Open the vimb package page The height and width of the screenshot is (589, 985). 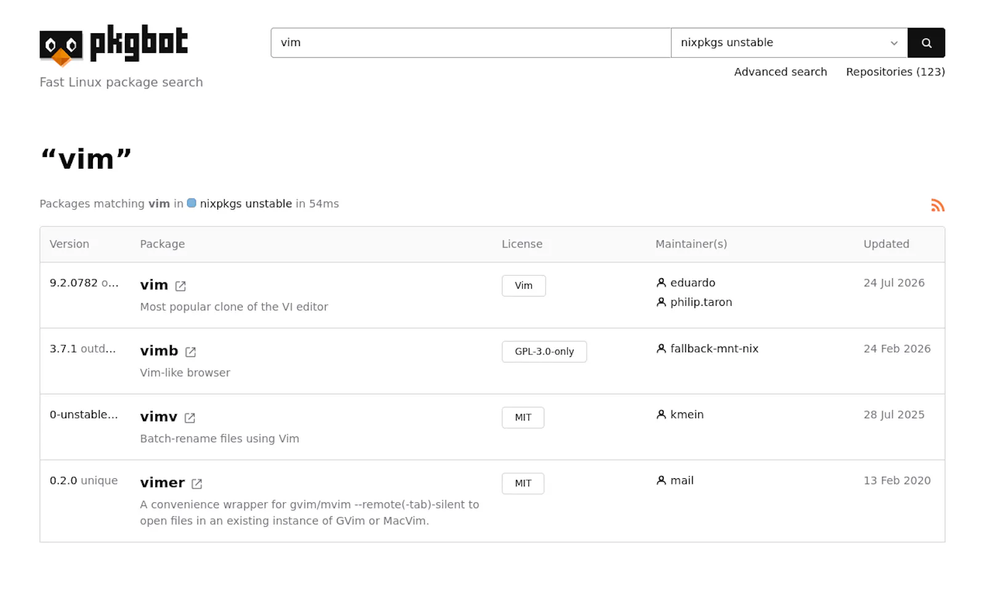point(159,351)
